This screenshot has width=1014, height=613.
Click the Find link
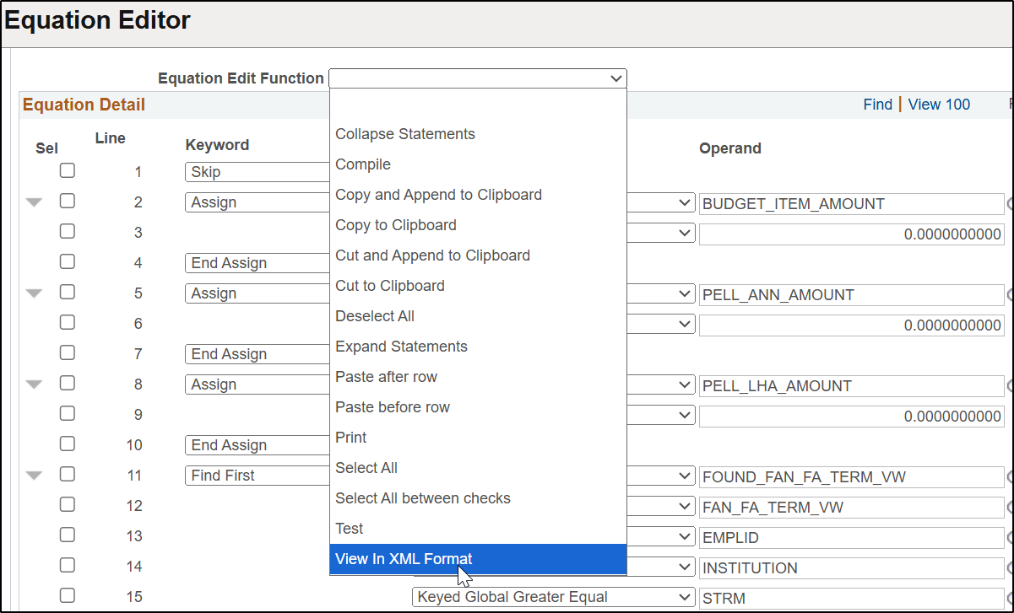pyautogui.click(x=877, y=105)
